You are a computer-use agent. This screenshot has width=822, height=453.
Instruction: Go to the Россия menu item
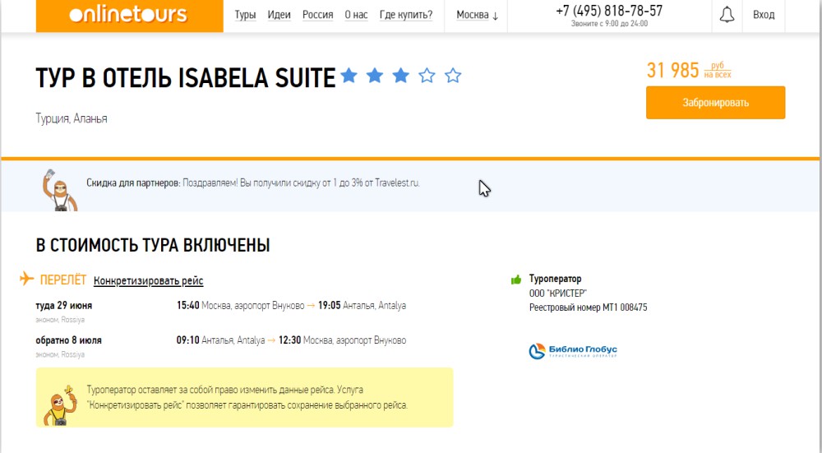coord(317,15)
